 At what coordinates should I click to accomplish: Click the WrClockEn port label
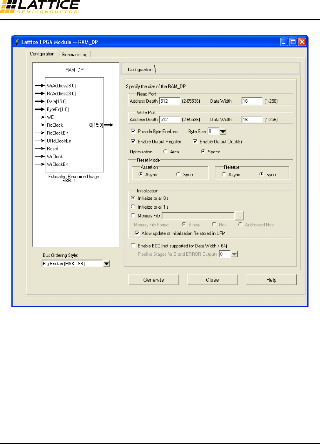(x=57, y=164)
